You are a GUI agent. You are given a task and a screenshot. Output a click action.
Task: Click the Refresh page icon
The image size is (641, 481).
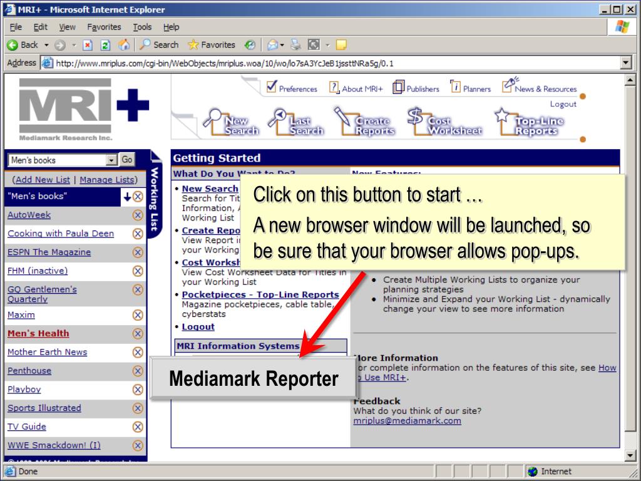click(105, 45)
